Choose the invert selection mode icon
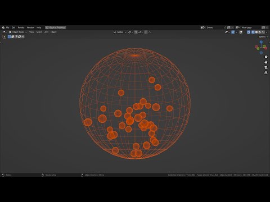Screen dimensions: 270x202 coord(20,37)
